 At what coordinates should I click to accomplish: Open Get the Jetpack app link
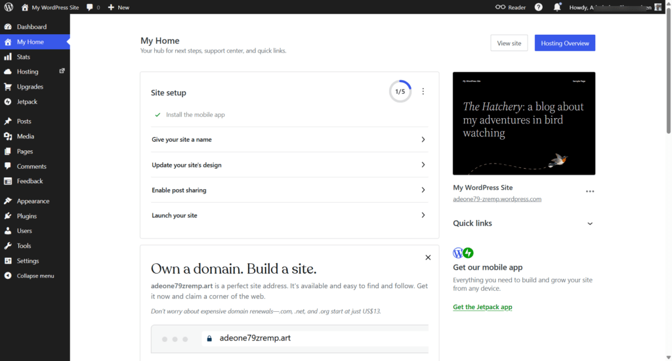(482, 307)
